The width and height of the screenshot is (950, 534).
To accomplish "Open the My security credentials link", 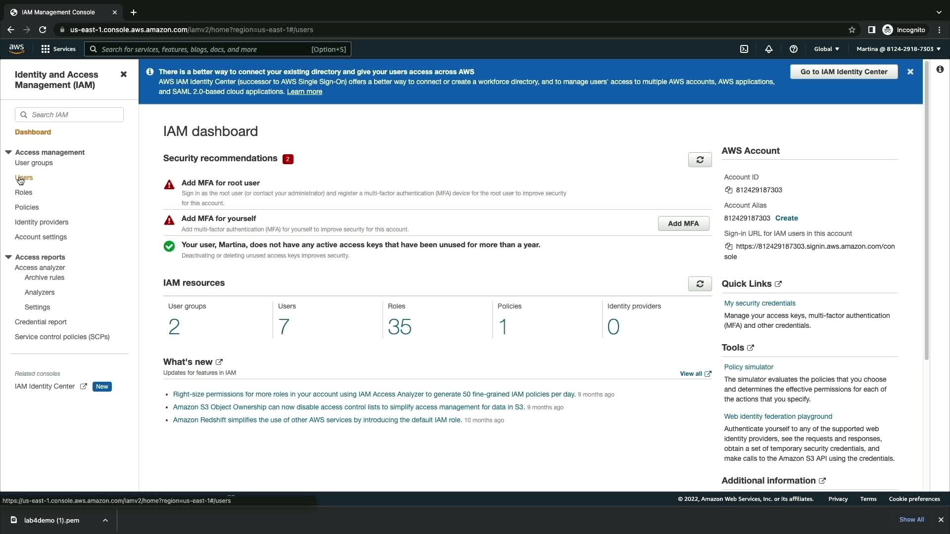I will coord(760,303).
